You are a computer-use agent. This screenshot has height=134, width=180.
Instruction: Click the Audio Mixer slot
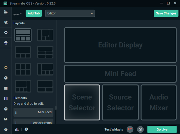(159, 102)
